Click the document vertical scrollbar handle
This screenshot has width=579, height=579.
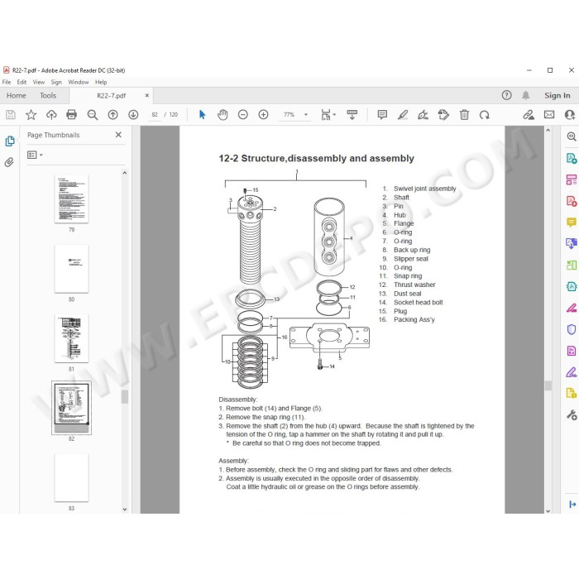[548, 385]
